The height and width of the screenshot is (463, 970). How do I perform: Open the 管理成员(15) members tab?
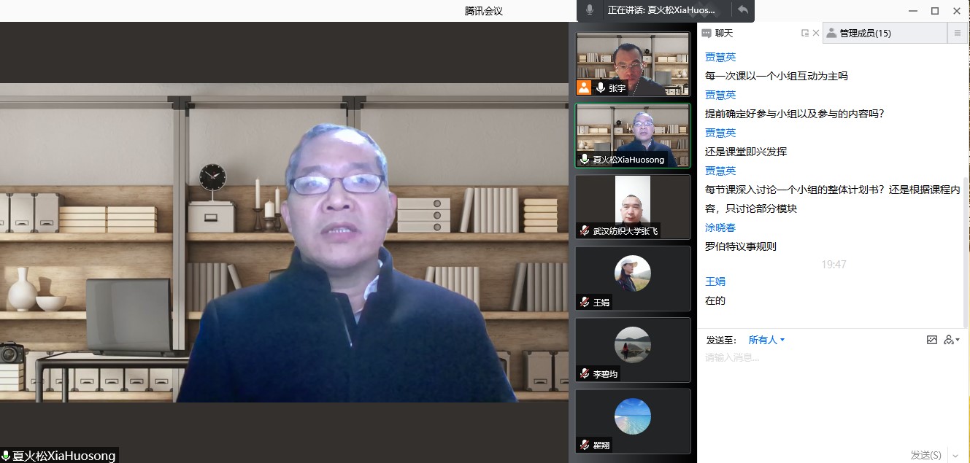pyautogui.click(x=864, y=33)
